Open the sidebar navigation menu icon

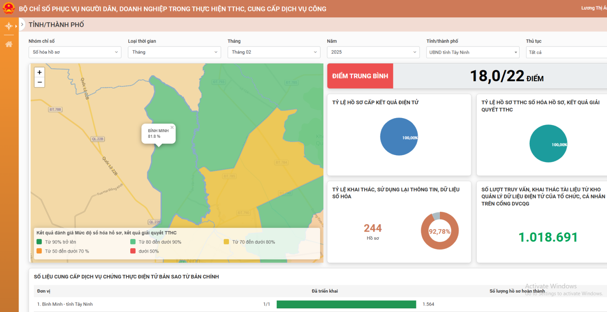[x=8, y=26]
